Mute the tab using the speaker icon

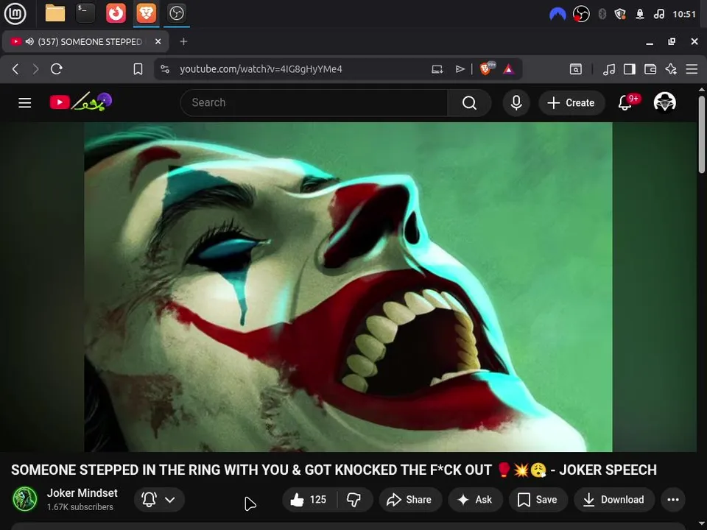[x=29, y=41]
